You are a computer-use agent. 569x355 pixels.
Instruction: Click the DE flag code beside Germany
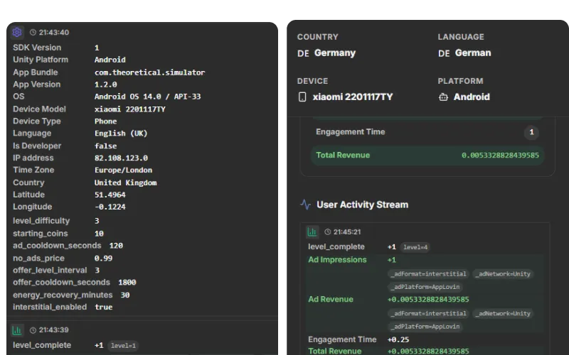coord(303,54)
